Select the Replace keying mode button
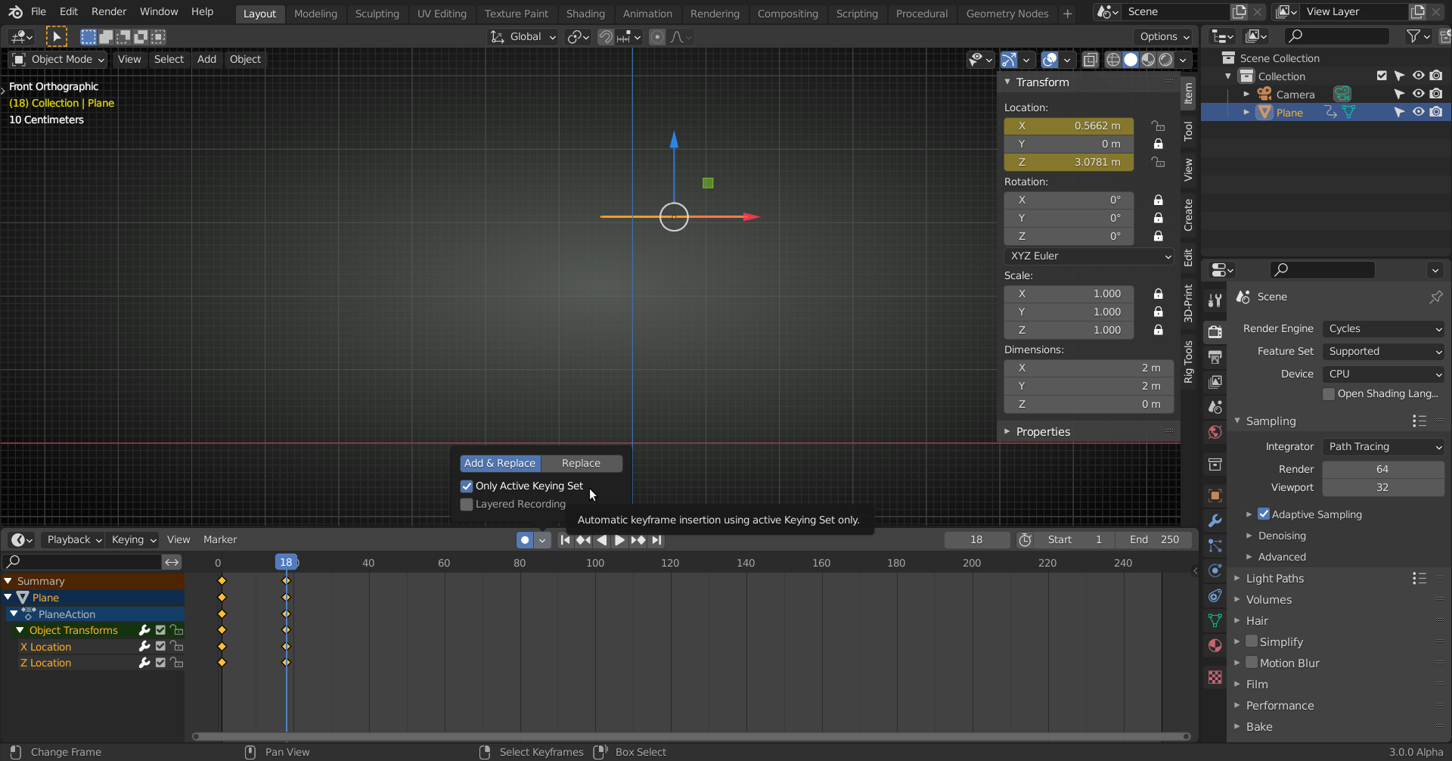1452x761 pixels. pyautogui.click(x=581, y=464)
